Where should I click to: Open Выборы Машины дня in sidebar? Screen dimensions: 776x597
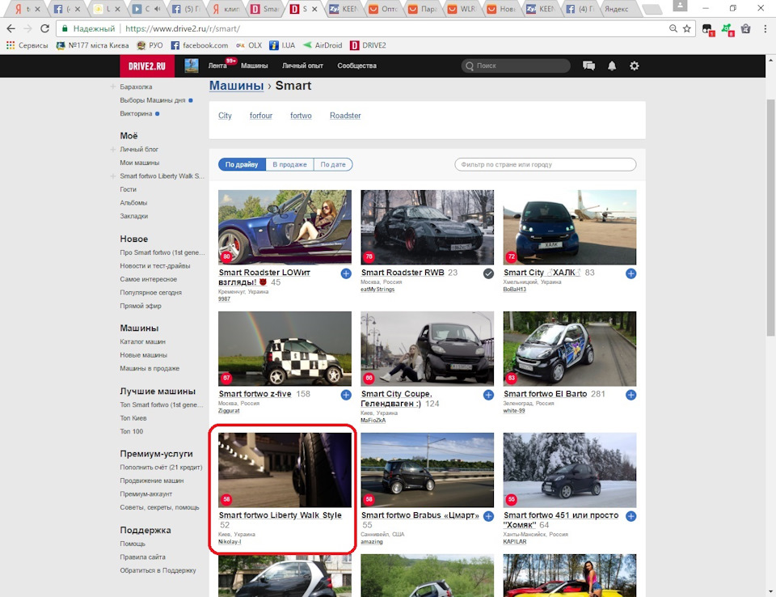153,100
